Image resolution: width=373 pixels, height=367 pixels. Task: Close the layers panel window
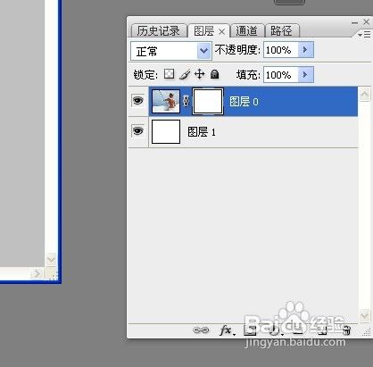367,22
